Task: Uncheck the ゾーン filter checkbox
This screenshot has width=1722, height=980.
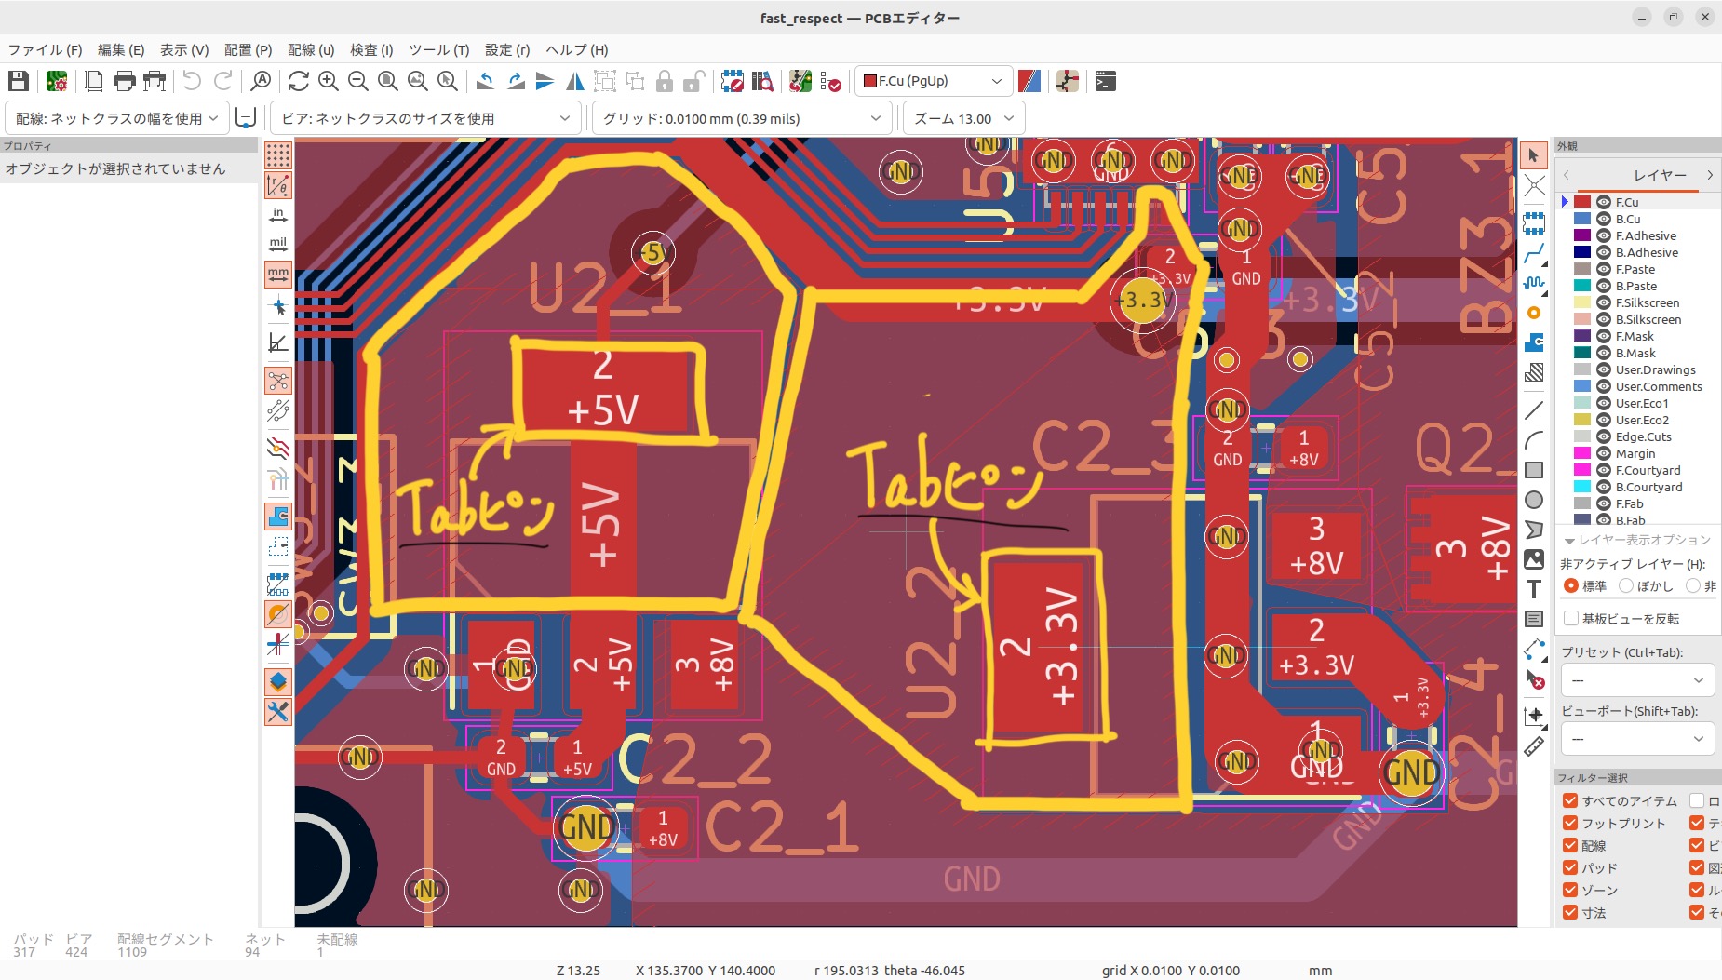Action: coord(1570,890)
